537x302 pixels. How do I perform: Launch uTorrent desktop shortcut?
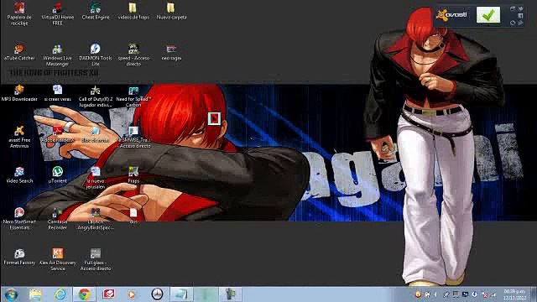tap(58, 175)
